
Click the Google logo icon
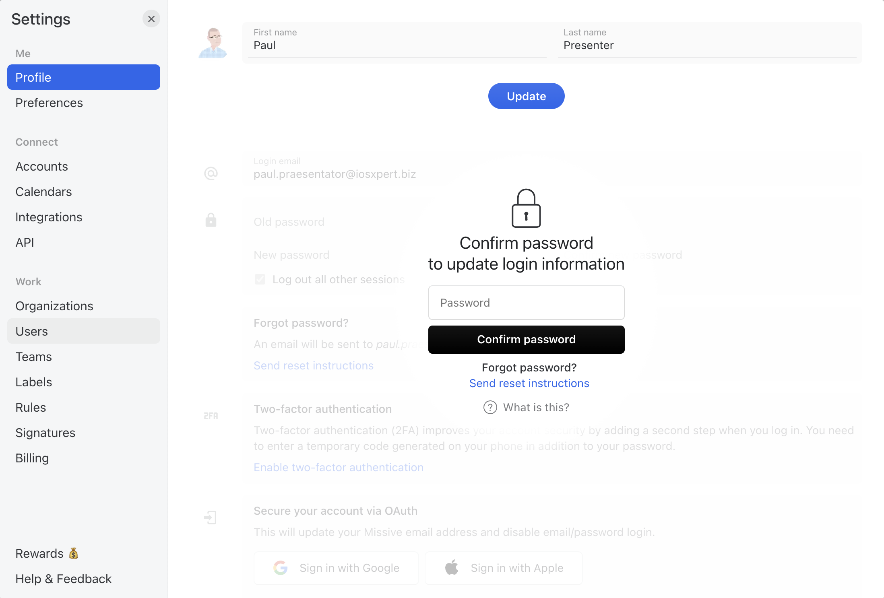pos(281,568)
